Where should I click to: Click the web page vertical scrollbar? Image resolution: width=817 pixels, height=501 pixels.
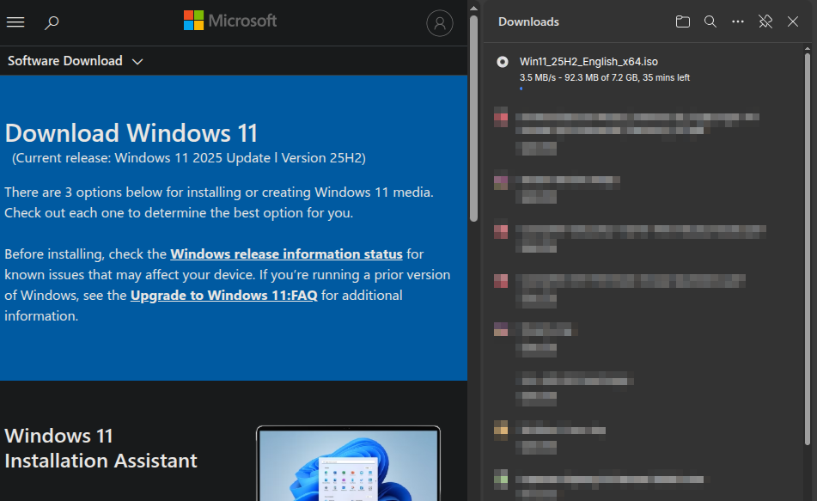coord(473,120)
